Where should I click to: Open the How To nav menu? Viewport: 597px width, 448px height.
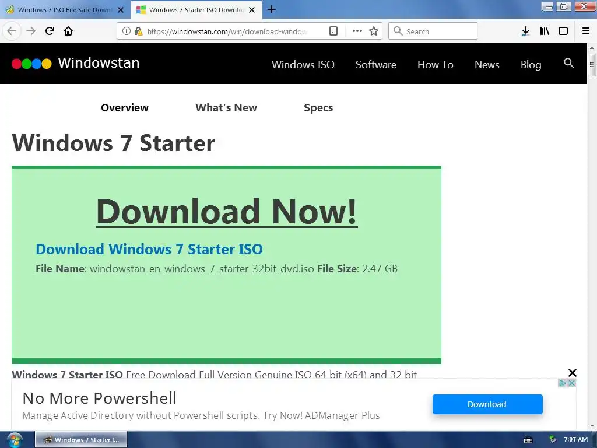coord(435,65)
